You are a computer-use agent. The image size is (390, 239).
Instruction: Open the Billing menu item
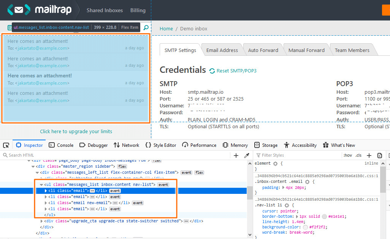click(x=138, y=10)
